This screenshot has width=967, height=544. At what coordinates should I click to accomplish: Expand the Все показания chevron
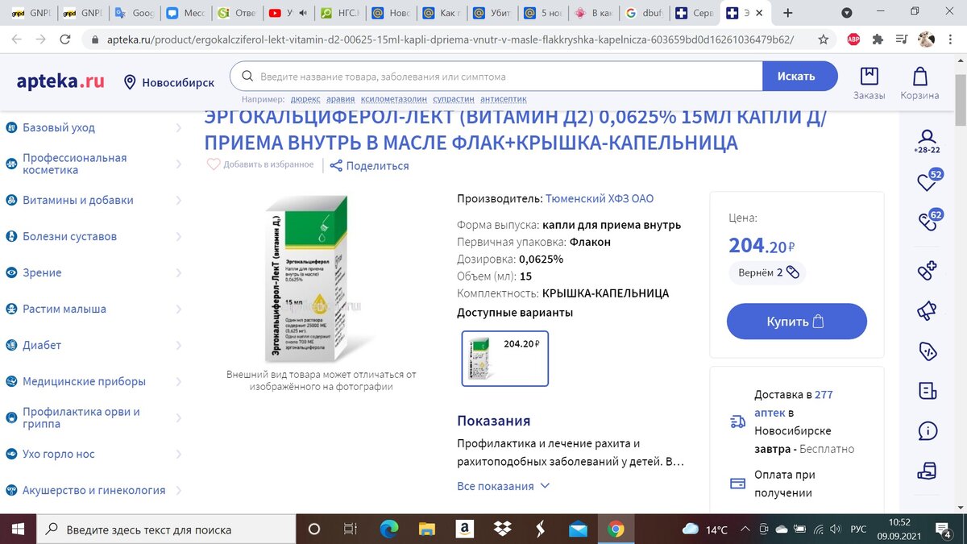tap(545, 486)
